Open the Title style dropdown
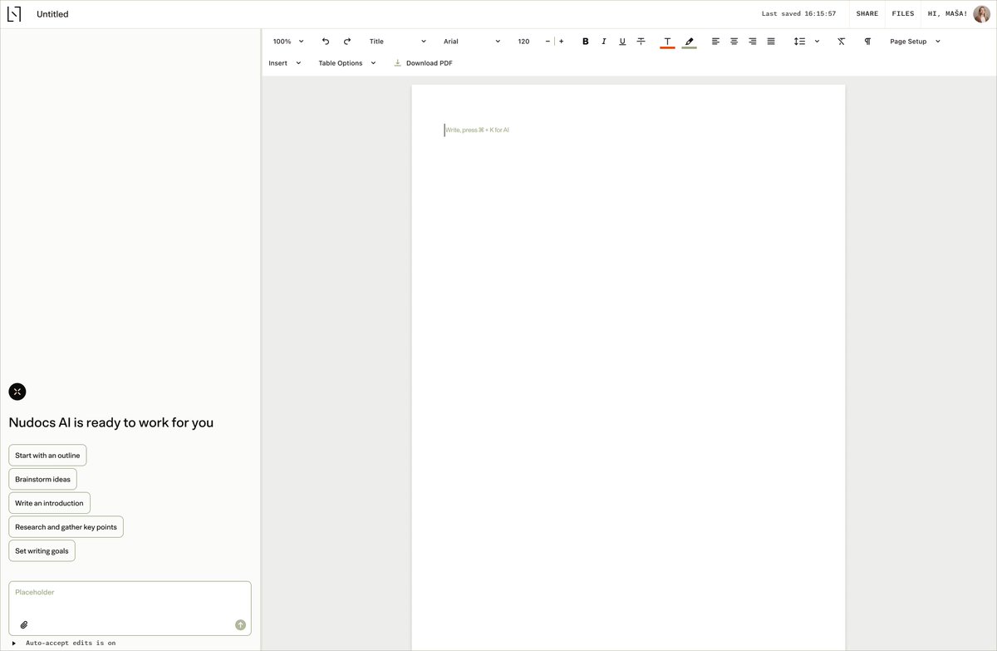 point(397,42)
